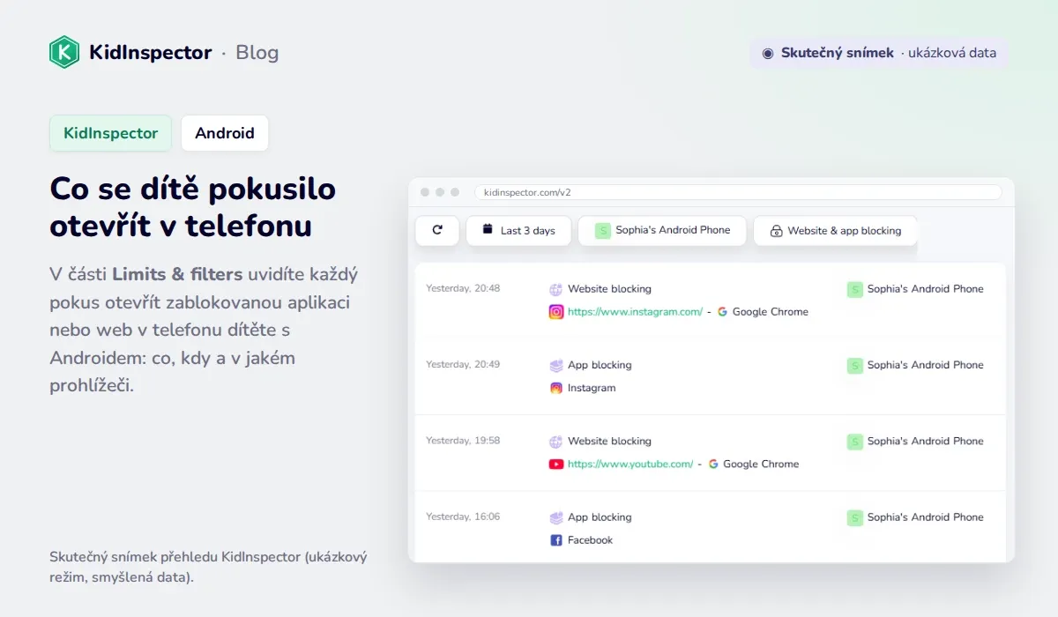This screenshot has height=617, width=1058.
Task: Click Google Chrome text in the youtube.com row
Action: click(x=761, y=464)
